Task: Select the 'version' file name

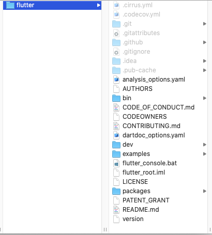Action: tap(133, 219)
